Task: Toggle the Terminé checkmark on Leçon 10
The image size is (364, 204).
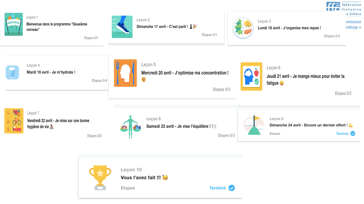Action: [x=232, y=188]
